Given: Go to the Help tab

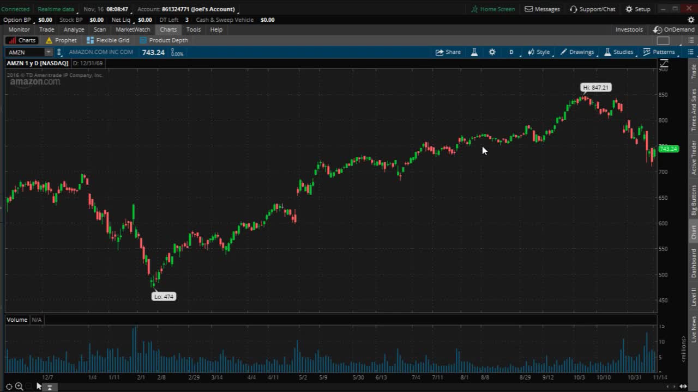Looking at the screenshot, I should (x=216, y=29).
